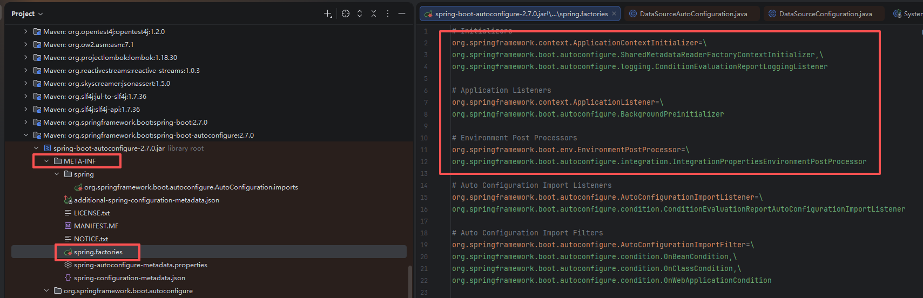Click the LICENSE.txt text file icon

pyautogui.click(x=68, y=213)
